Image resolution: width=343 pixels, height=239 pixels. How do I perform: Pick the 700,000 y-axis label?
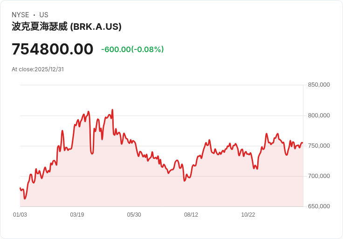point(319,176)
